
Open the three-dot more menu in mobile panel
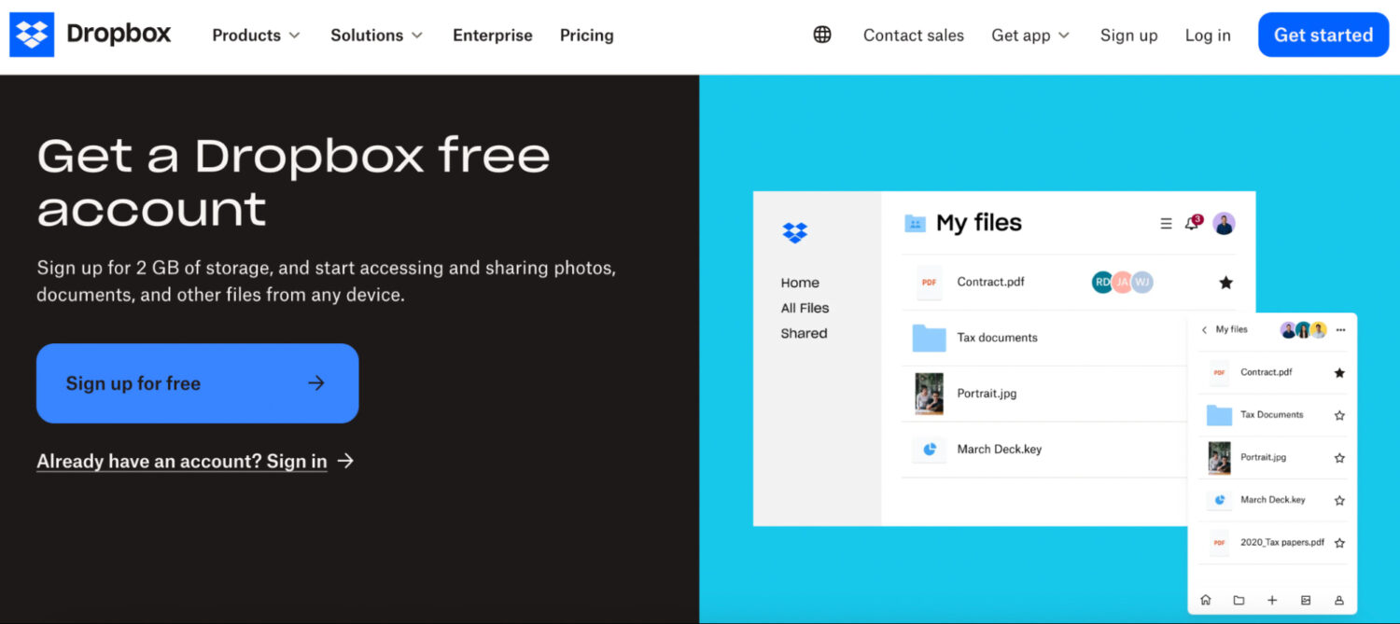(1340, 330)
